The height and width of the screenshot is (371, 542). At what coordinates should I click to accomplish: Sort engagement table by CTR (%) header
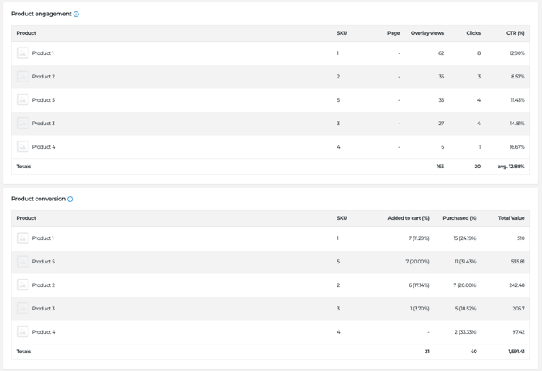(515, 33)
